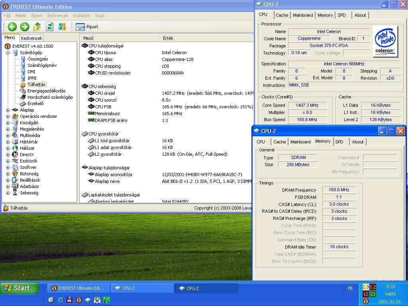Click the Refresh icon in EVEREST toolbar
Image resolution: width=408 pixels, height=306 pixels.
(49, 27)
